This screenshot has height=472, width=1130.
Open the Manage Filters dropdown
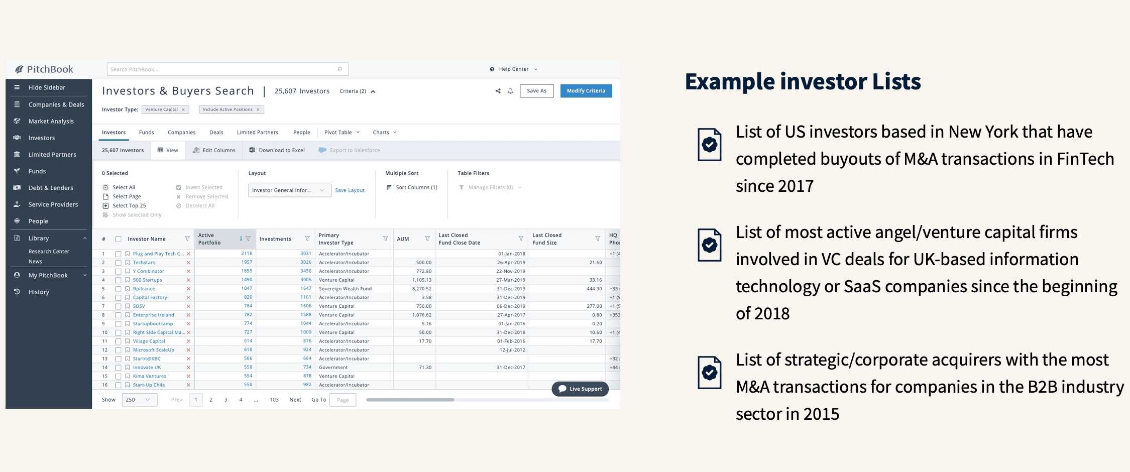(490, 187)
